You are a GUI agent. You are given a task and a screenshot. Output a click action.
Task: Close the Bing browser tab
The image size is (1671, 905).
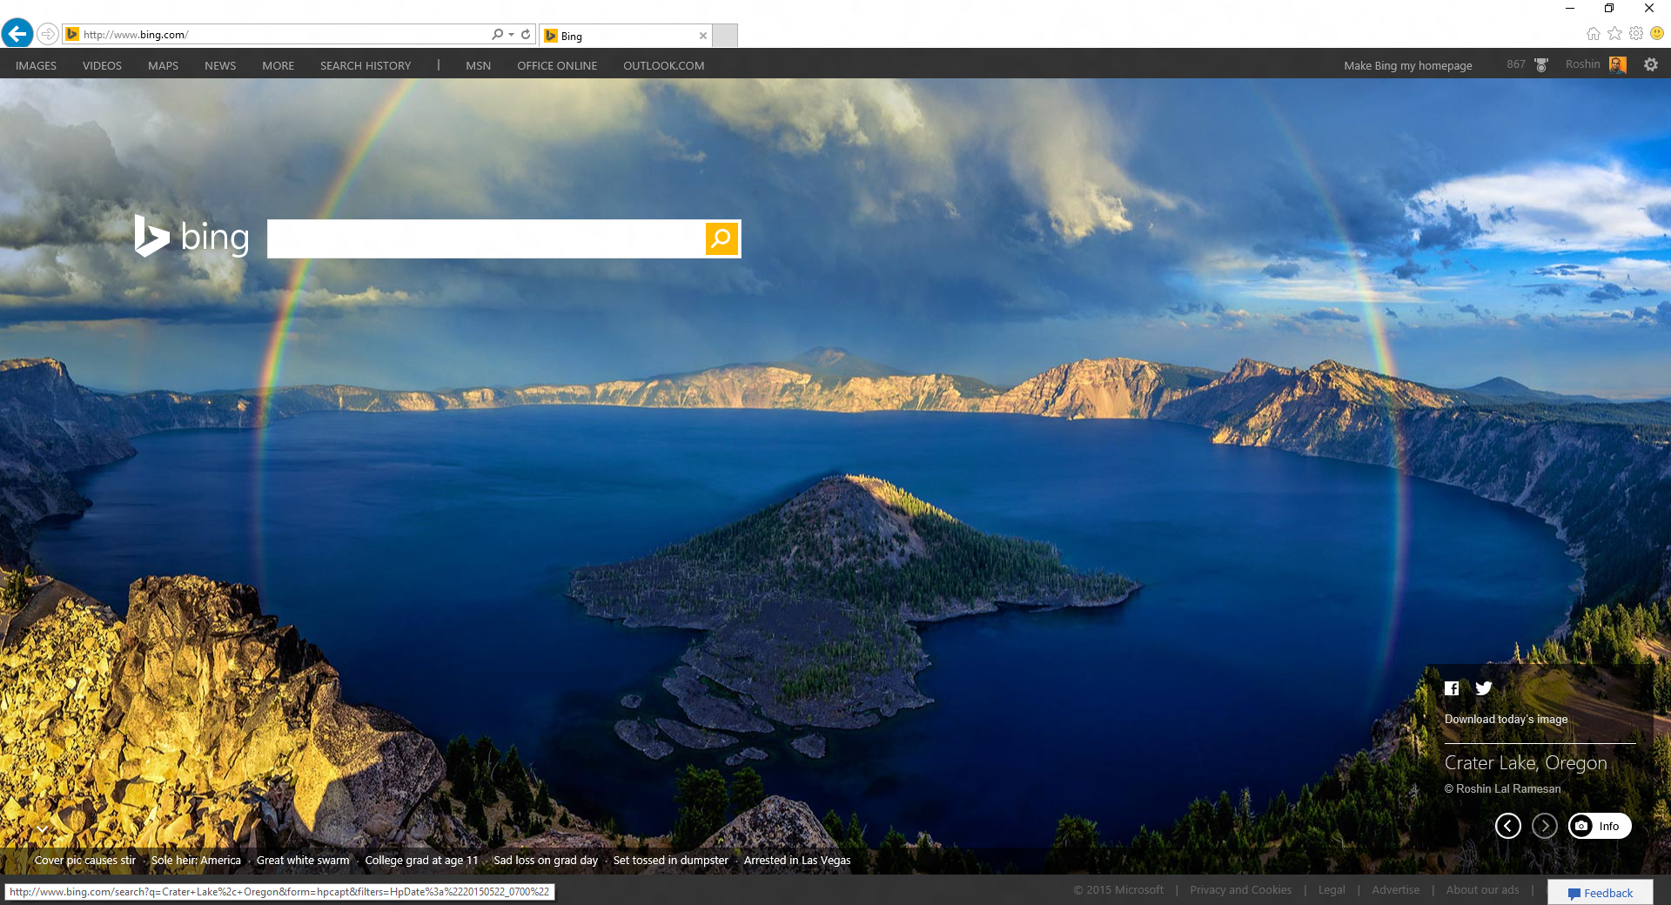(x=703, y=36)
